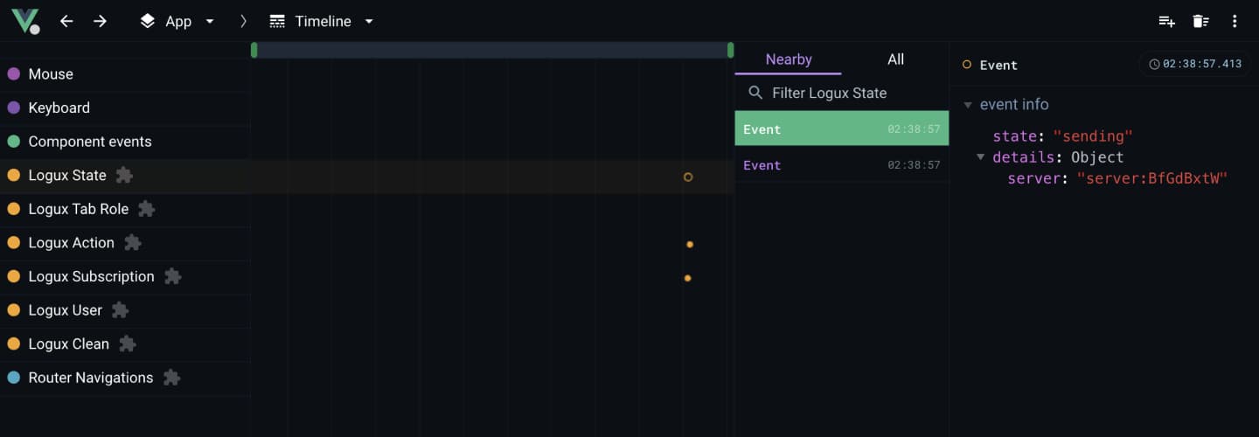Screen dimensions: 1259x437
Task: Toggle the orange Logux State dot
Action: click(13, 176)
